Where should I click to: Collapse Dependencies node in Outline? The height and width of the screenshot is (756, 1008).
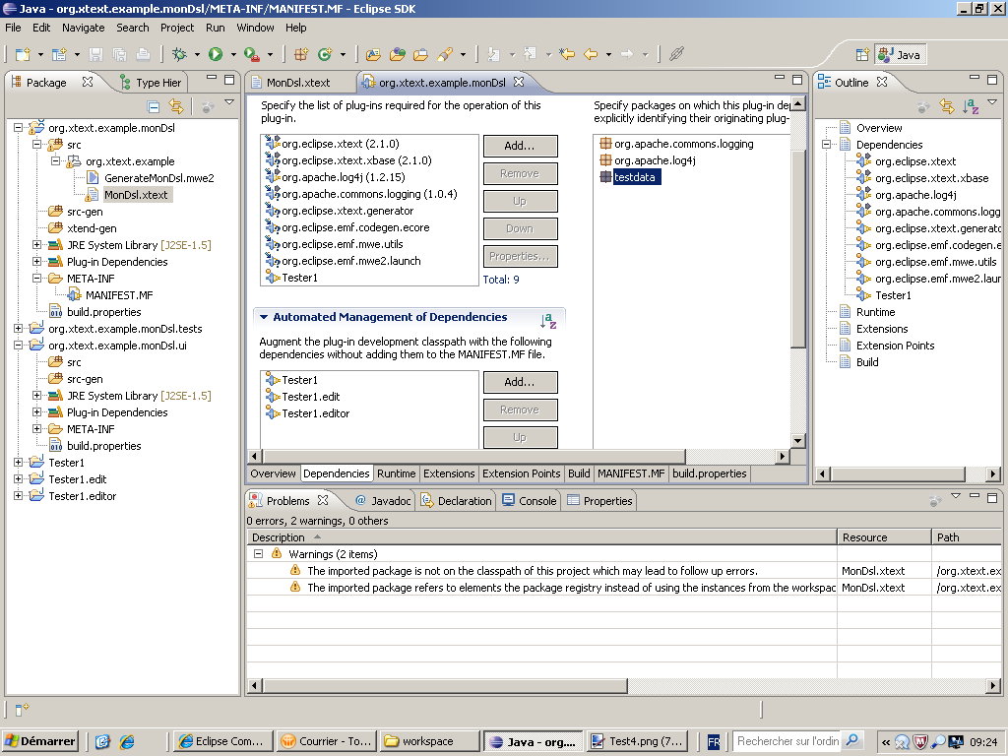click(x=827, y=145)
